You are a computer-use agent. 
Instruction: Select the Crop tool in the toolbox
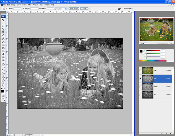point(3,32)
